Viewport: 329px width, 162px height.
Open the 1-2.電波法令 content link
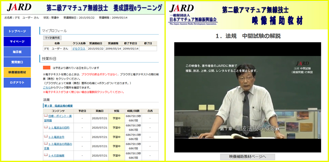coord(56,137)
